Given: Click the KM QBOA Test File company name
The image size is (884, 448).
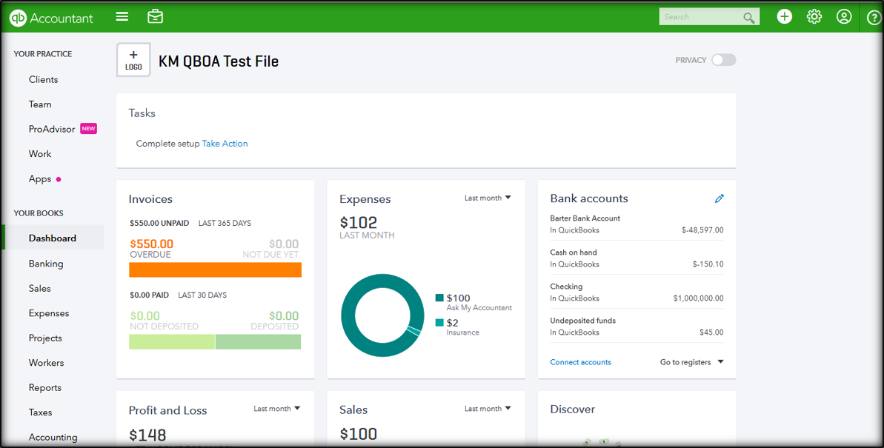Looking at the screenshot, I should click(x=219, y=61).
